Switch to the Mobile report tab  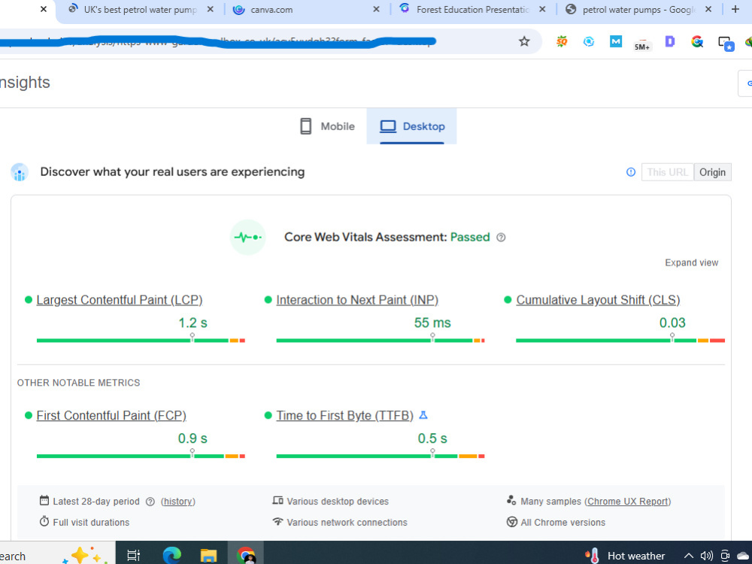coord(327,126)
